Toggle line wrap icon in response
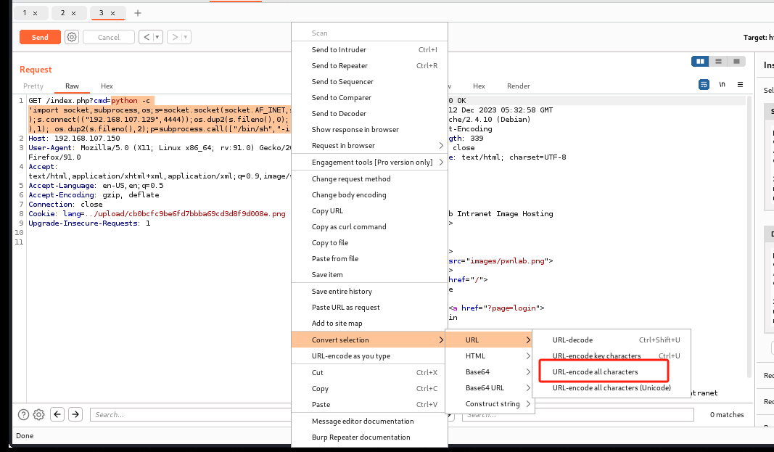The width and height of the screenshot is (774, 452). [704, 85]
